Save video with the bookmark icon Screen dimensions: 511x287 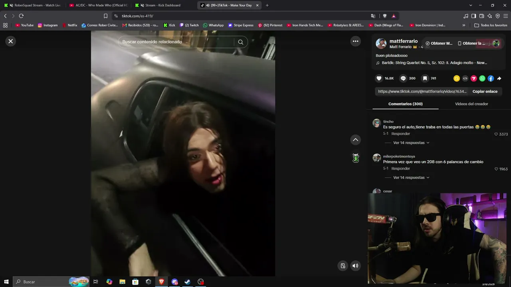pyautogui.click(x=425, y=79)
